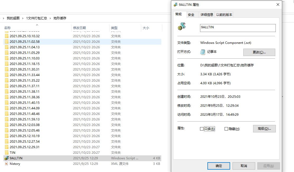Screen dimensions: 294x172
Task: Click the '3 KB' size cell
Action: click(157, 164)
